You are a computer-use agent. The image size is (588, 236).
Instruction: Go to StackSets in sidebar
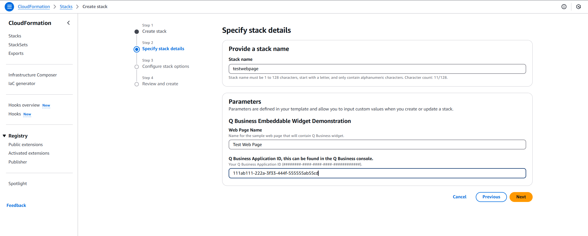point(18,45)
